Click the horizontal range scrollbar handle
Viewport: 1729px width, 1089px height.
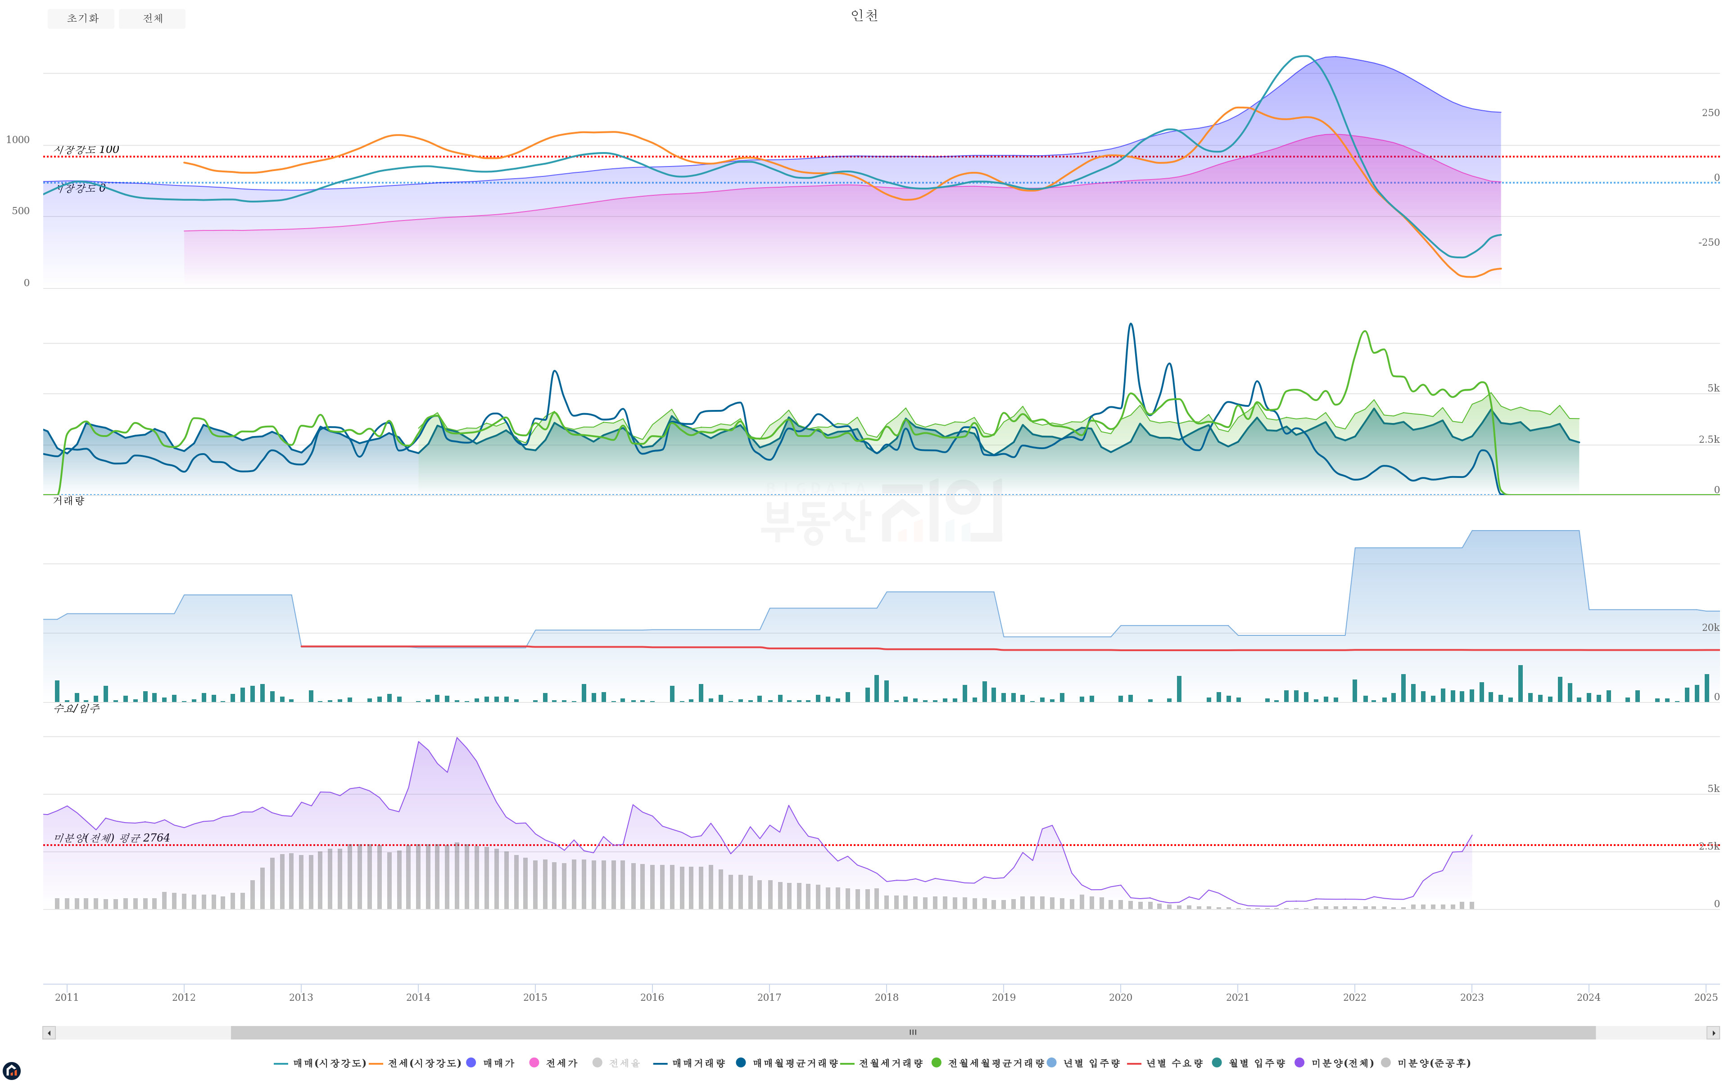913,1033
